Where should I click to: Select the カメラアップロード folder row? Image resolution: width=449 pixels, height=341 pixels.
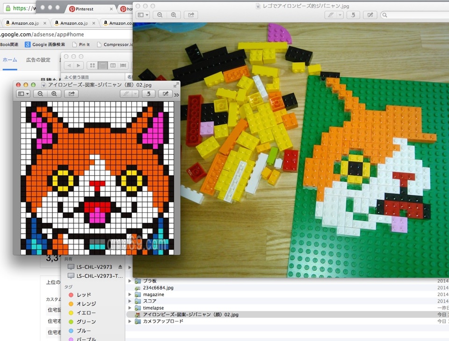click(x=287, y=321)
